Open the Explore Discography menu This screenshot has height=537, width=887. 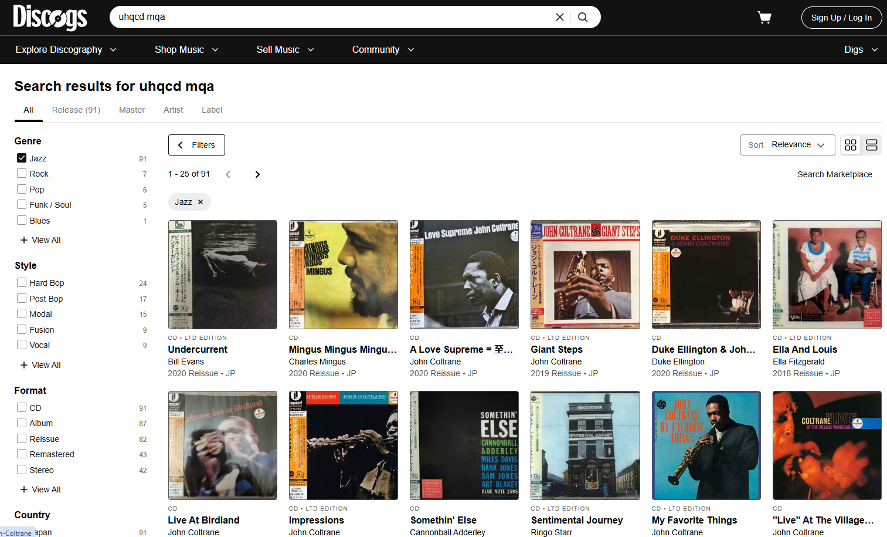[x=66, y=50]
